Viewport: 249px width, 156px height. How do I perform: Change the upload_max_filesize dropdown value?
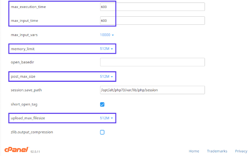[107, 118]
